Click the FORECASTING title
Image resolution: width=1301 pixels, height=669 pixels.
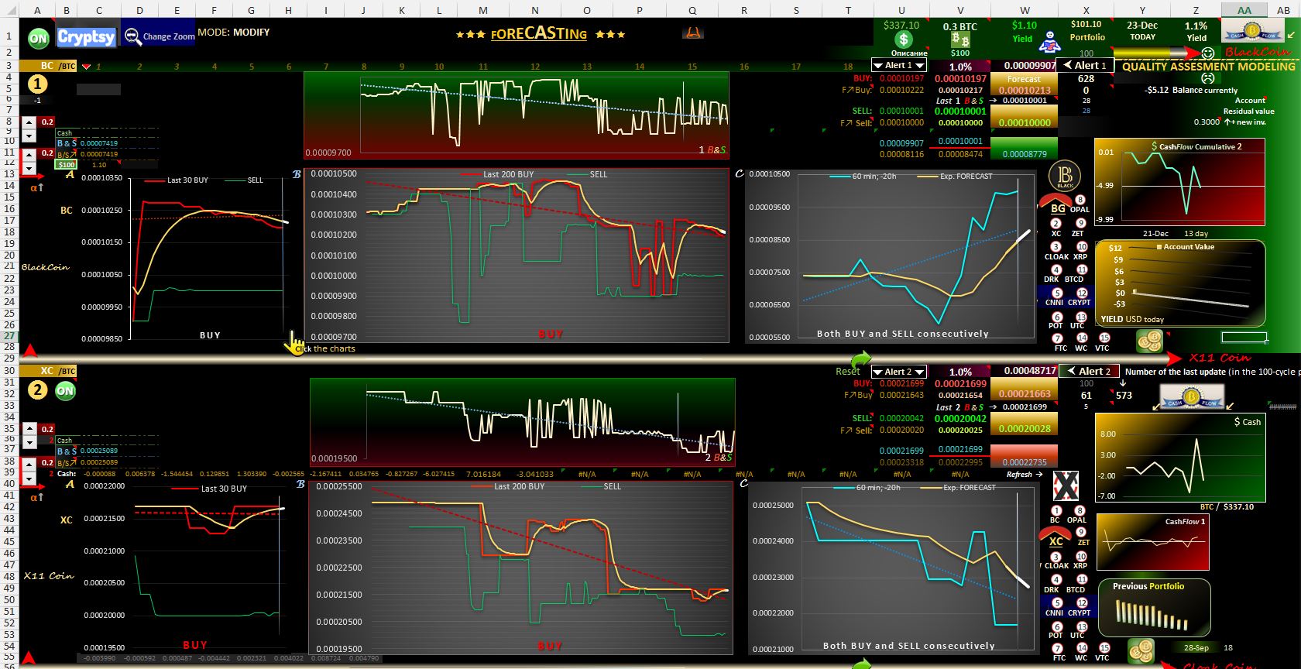(x=539, y=34)
